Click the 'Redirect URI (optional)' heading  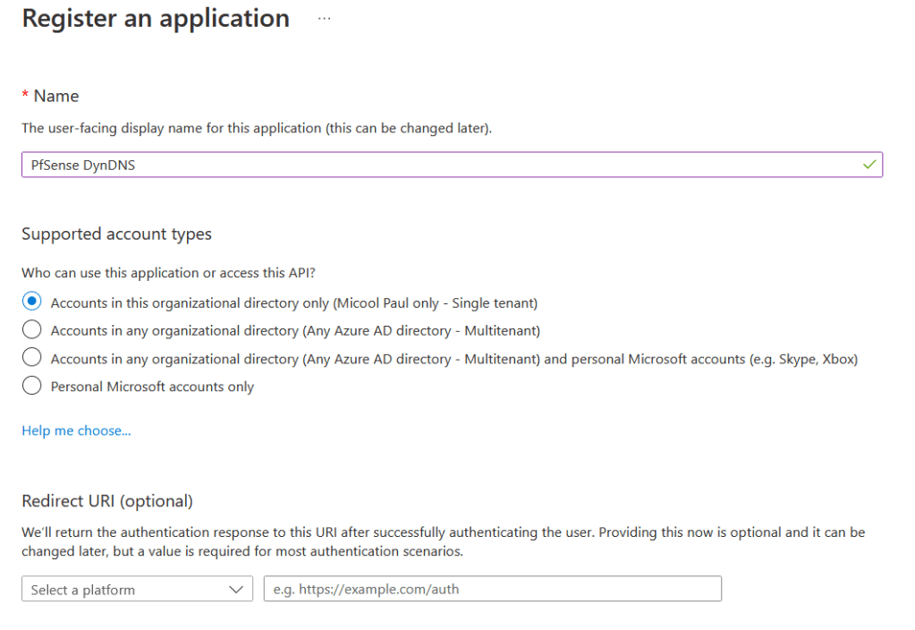pos(106,501)
